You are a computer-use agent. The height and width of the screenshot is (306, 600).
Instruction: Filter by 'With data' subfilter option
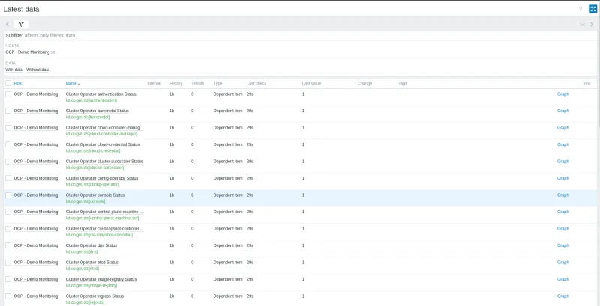pyautogui.click(x=14, y=69)
